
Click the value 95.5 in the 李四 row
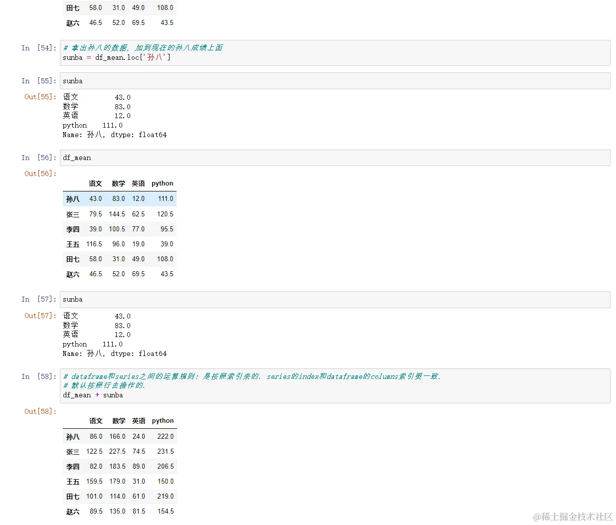(167, 229)
